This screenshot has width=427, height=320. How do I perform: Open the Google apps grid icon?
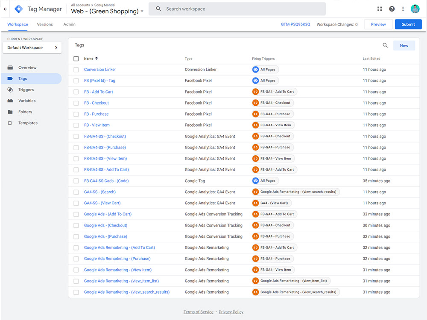pyautogui.click(x=380, y=9)
